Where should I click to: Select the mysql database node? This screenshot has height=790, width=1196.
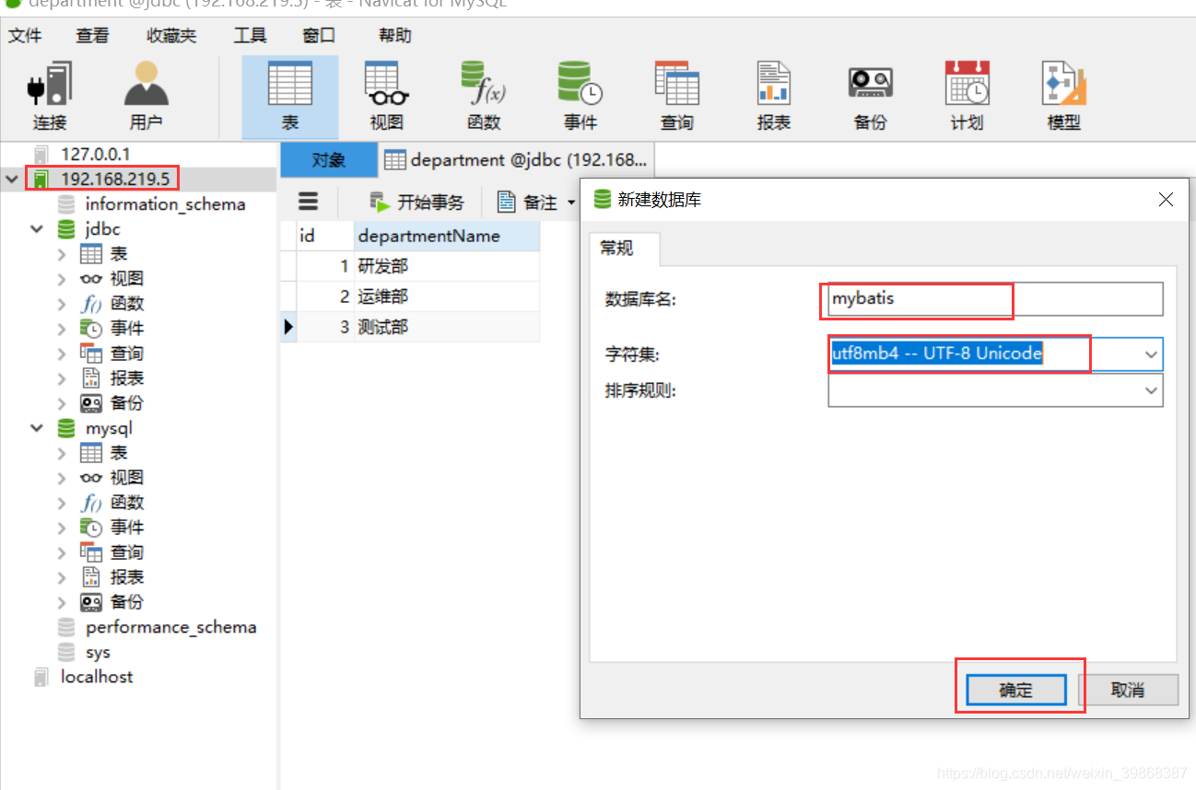109,427
